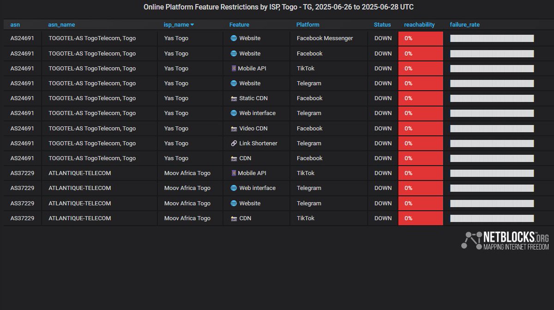This screenshot has width=554, height=310.
Task: Click DOWN status in Moov Africa CDN TikTok row
Action: point(383,218)
